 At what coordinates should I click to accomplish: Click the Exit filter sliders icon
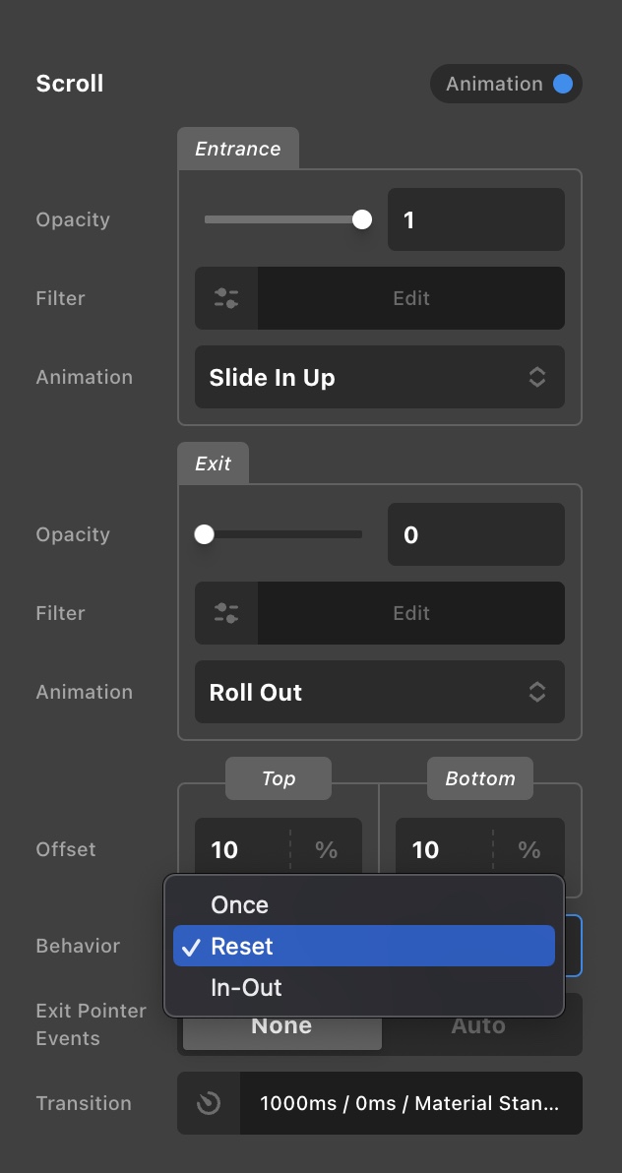coord(226,613)
